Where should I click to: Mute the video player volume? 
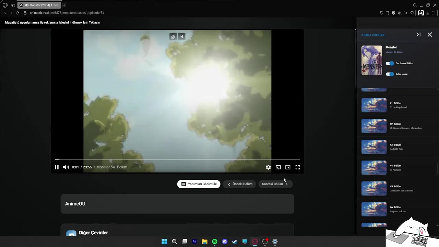pos(66,167)
